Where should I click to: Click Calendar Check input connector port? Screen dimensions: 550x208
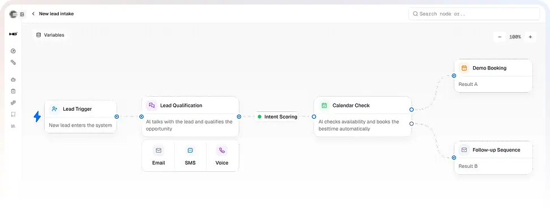314,116
